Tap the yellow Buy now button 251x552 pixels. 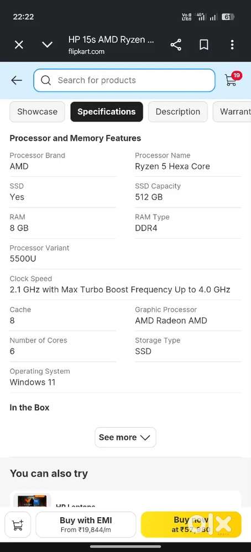click(x=191, y=524)
